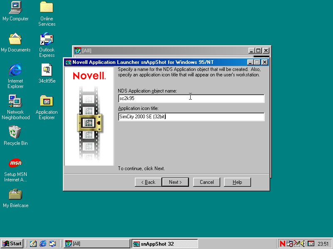
Task: Select the Application Explorer desktop icon
Action: [x=47, y=101]
